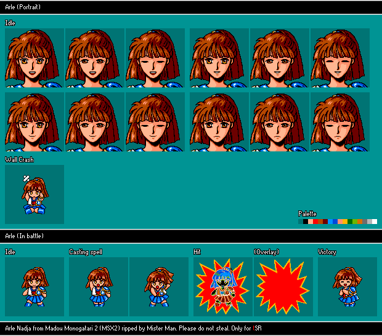Click the Wall Crash chibi sprite
Image resolution: width=382 pixels, height=336 pixels.
pos(35,194)
